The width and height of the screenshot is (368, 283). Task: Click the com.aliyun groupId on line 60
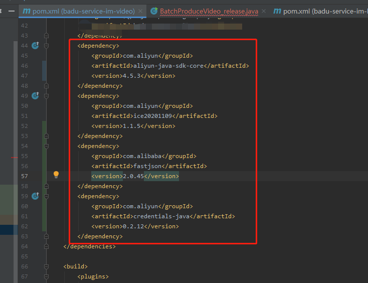point(140,206)
